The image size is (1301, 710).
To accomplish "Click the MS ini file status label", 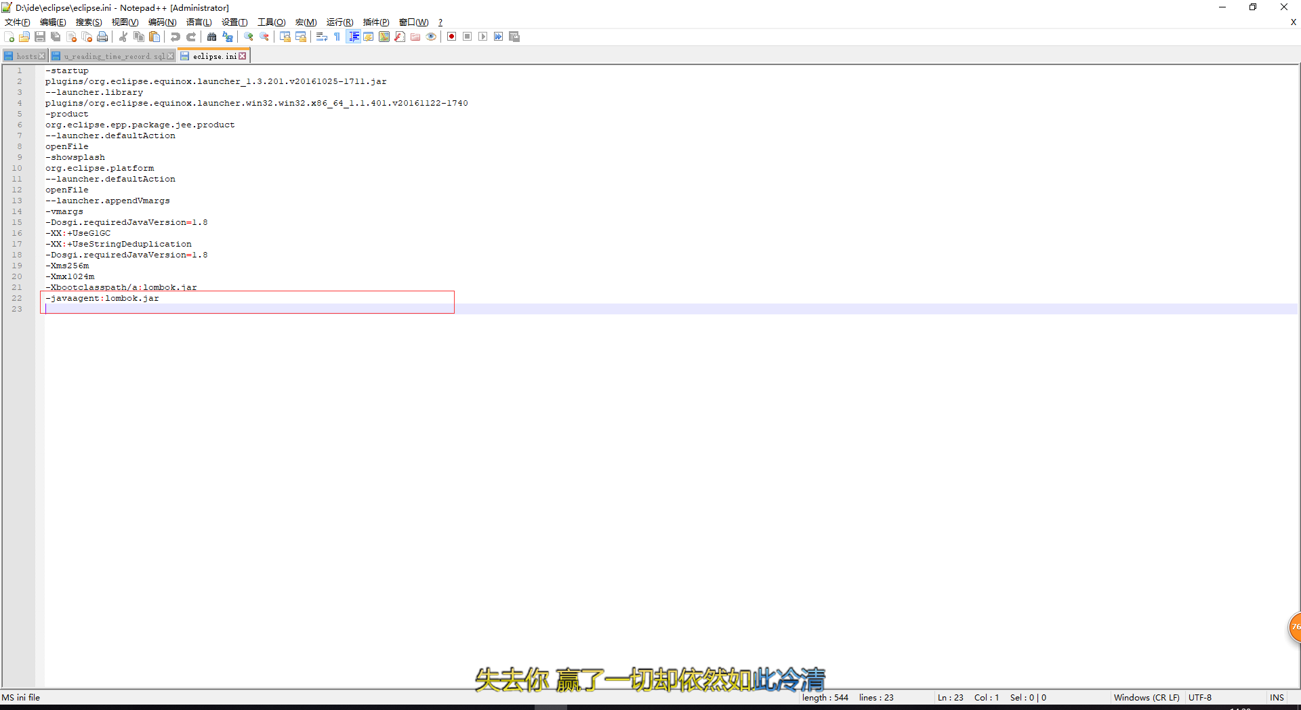I will [21, 697].
